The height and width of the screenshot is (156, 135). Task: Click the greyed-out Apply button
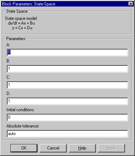(111, 148)
